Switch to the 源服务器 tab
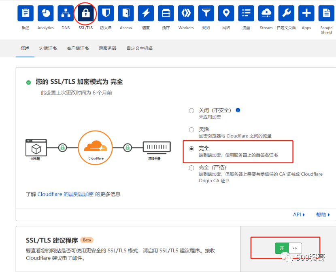 (108, 48)
